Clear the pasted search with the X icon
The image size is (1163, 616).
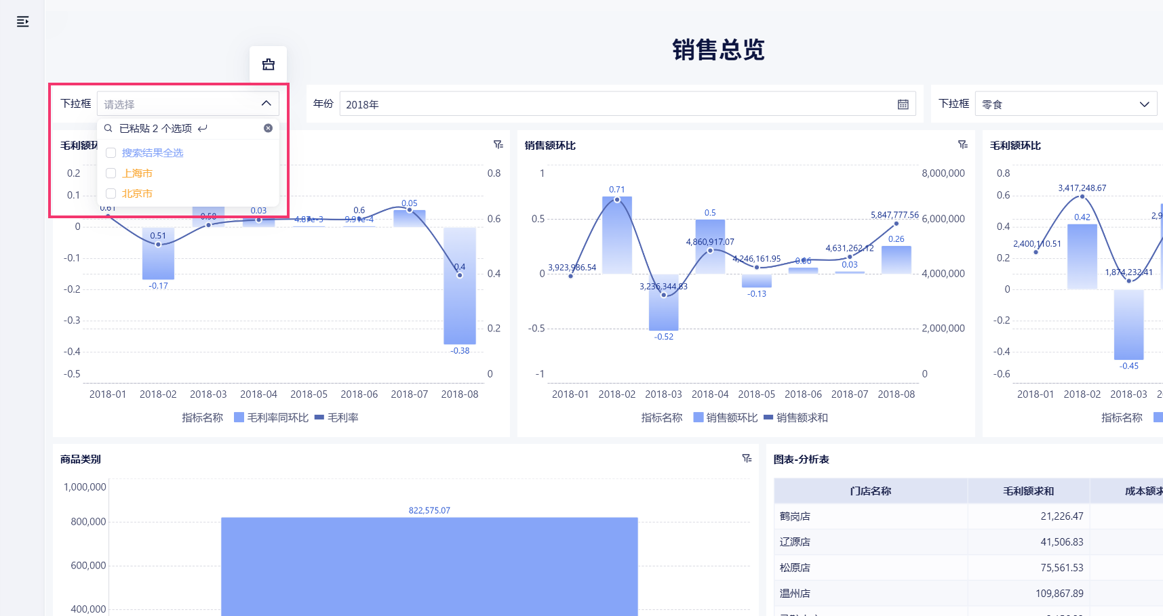coord(269,128)
